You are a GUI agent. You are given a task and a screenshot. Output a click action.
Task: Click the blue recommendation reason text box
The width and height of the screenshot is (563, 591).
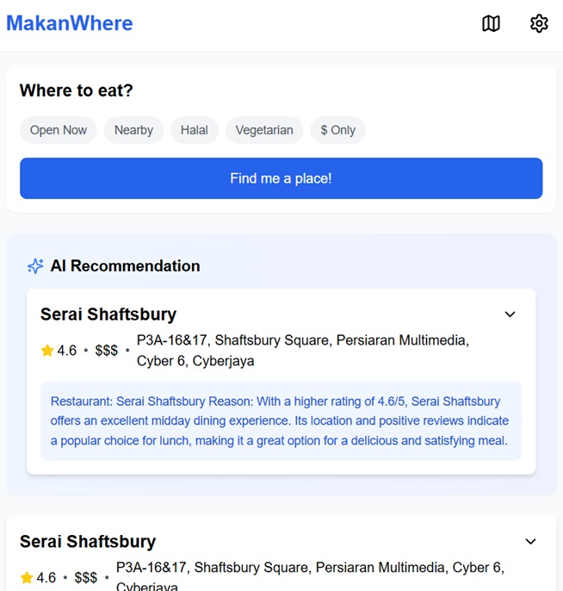click(281, 421)
